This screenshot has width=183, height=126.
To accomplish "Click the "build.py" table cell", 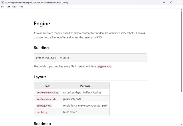I will (x=47, y=112).
